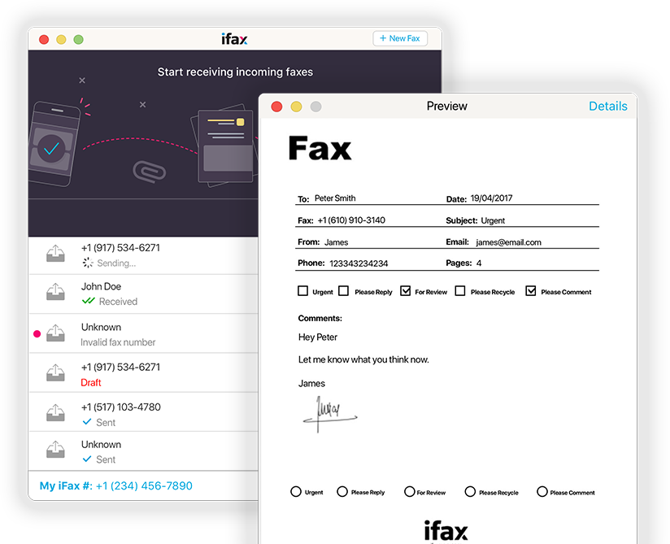Screen dimensions: 670x544
Task: Click the Sent checkmark for +1 (517) 103-4780
Action: pos(85,422)
